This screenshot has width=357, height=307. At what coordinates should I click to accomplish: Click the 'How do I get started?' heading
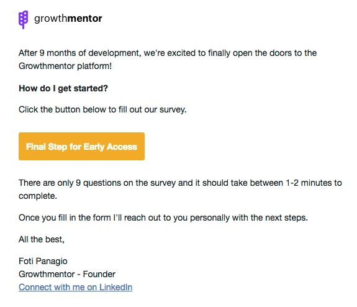point(63,88)
